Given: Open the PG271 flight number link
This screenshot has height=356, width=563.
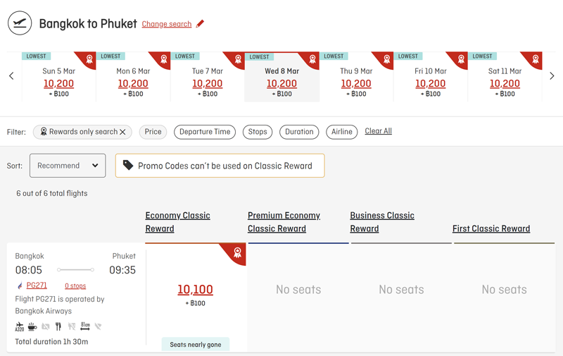Looking at the screenshot, I should pyautogui.click(x=37, y=286).
